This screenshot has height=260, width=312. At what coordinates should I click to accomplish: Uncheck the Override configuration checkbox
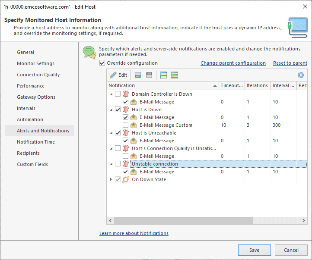tap(102, 63)
